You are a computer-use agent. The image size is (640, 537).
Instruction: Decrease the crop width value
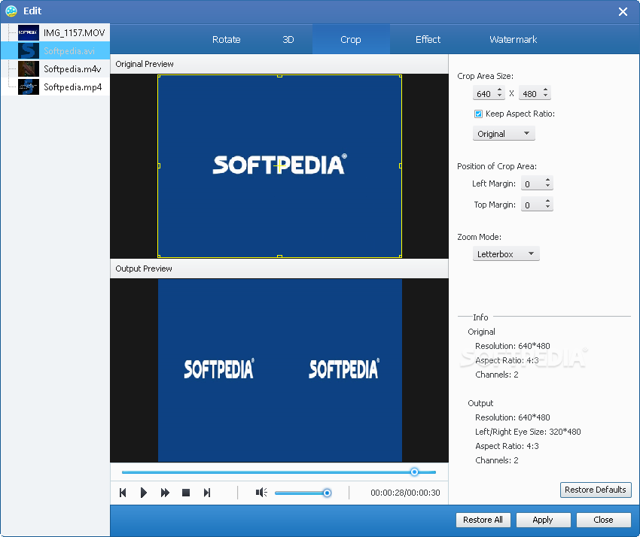coord(500,96)
